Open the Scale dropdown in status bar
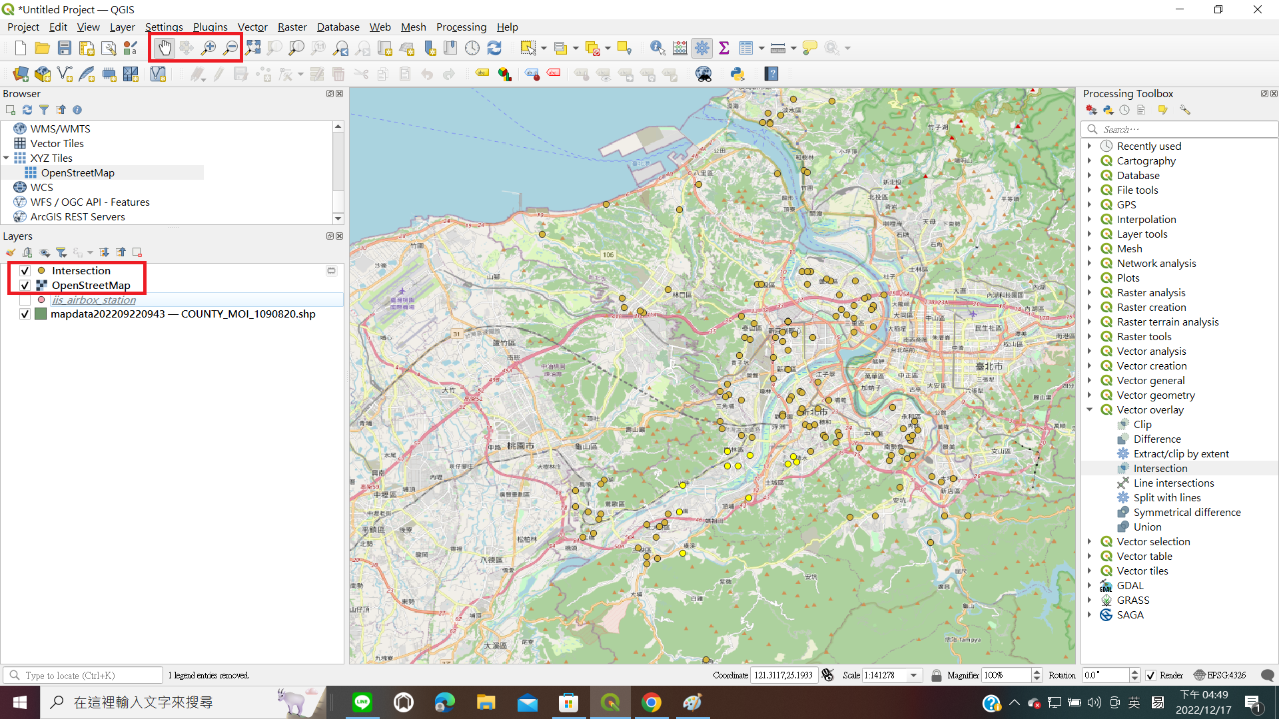The image size is (1279, 719). coord(914,675)
